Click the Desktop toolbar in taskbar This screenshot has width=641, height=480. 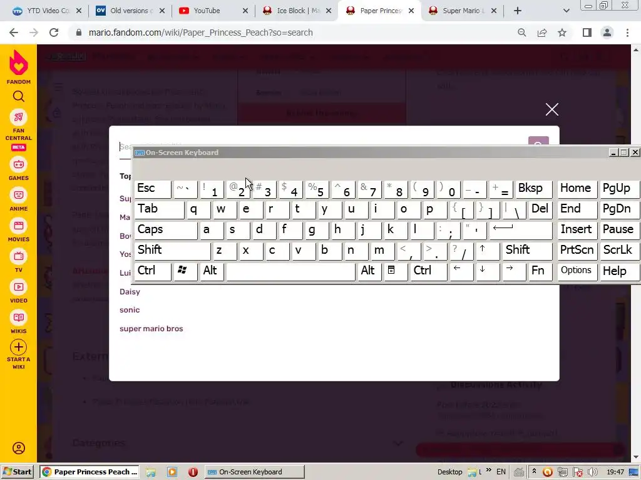click(449, 472)
